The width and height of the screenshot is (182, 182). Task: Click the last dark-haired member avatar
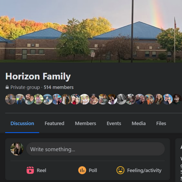tap(177, 99)
